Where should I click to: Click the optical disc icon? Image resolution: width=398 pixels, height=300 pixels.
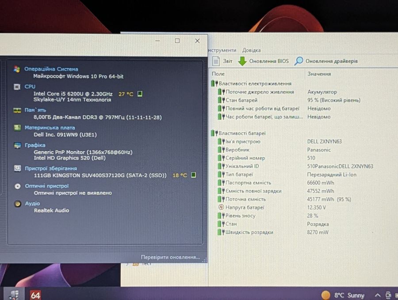[18, 186]
